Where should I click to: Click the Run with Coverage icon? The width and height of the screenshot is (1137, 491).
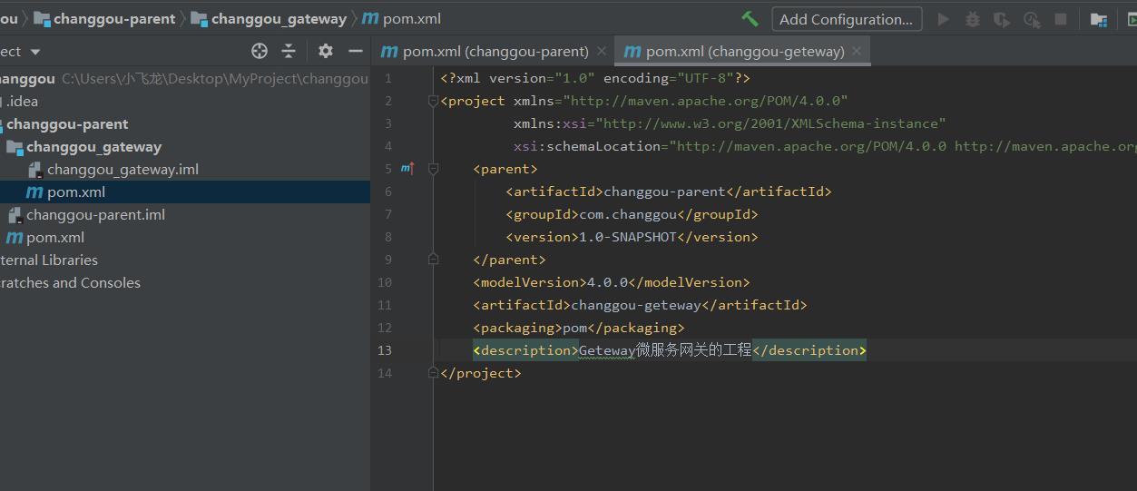(1002, 19)
